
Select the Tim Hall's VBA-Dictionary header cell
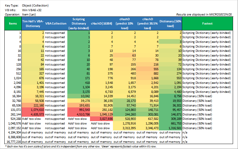[33, 23]
